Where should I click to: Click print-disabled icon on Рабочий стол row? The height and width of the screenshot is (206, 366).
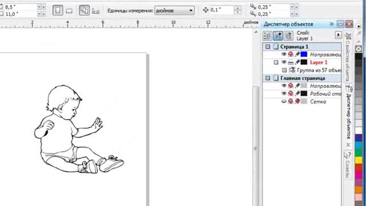[291, 94]
